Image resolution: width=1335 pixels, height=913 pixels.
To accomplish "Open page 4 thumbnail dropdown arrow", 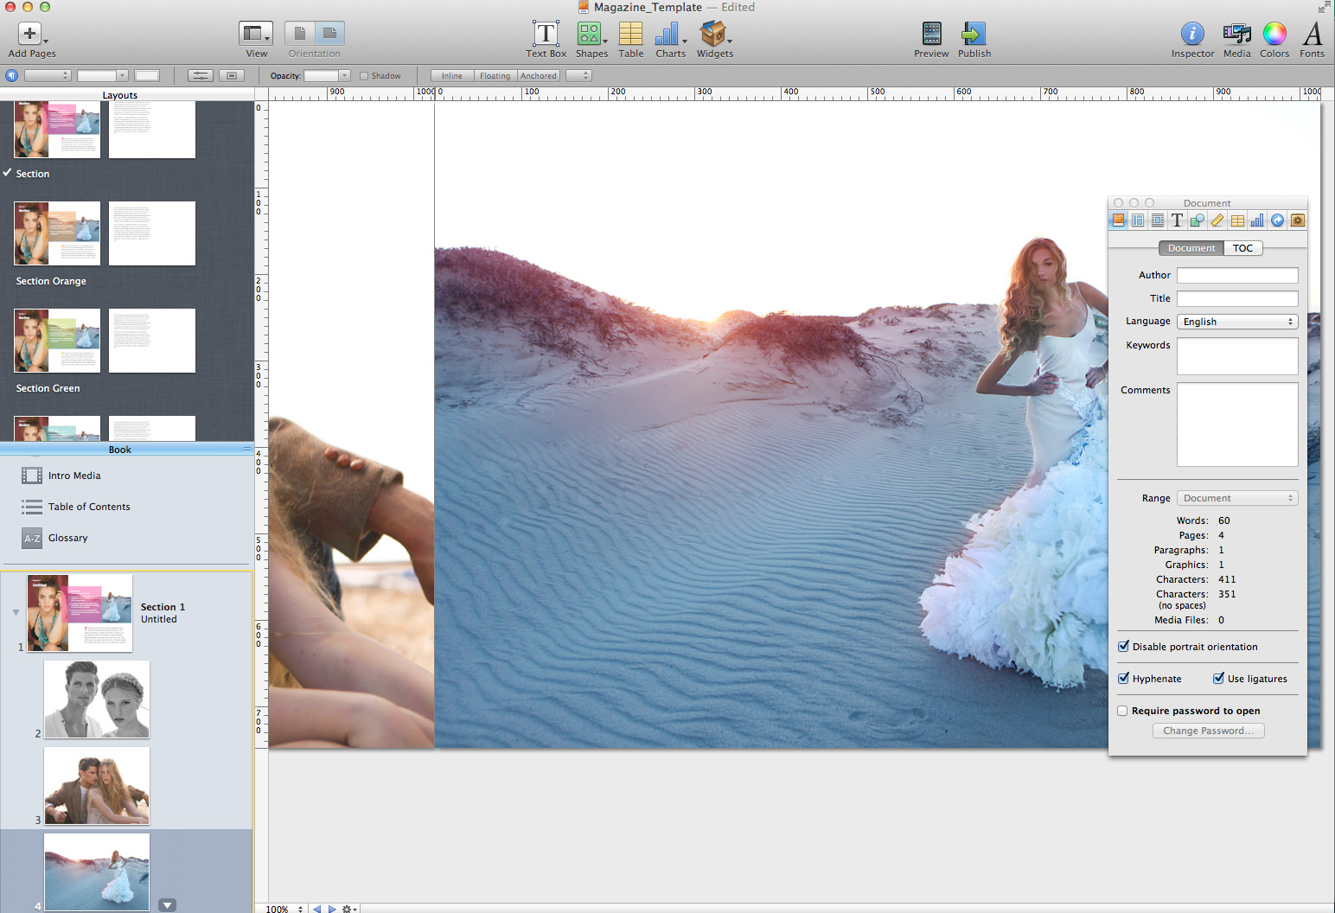I will pyautogui.click(x=168, y=905).
